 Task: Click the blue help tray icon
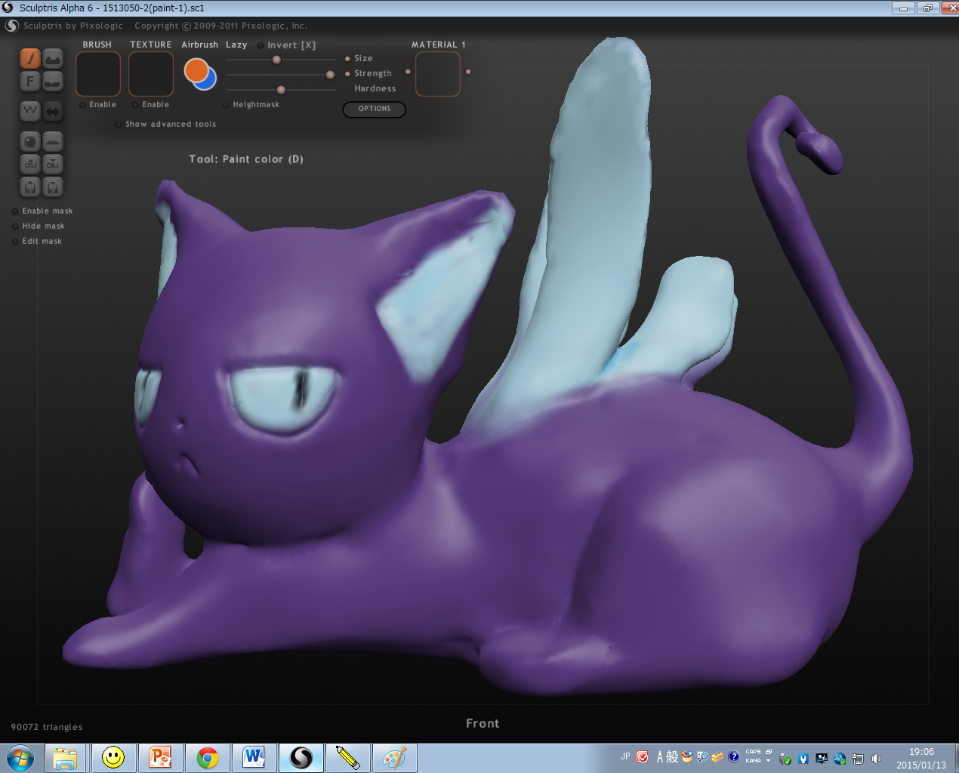pos(733,756)
